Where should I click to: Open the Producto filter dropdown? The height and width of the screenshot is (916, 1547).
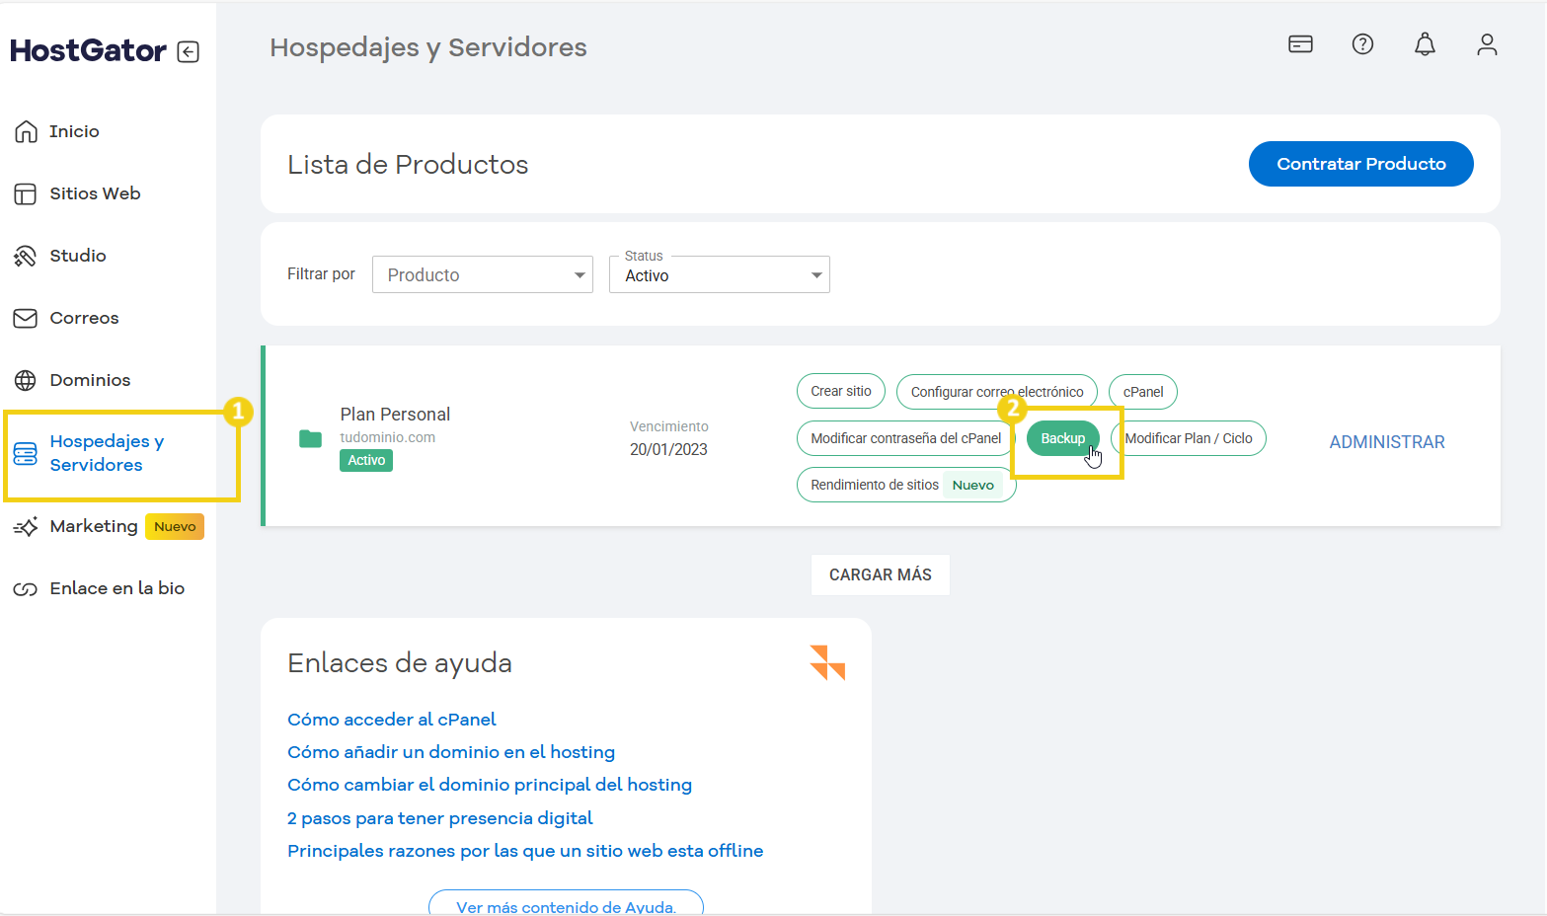(x=482, y=274)
